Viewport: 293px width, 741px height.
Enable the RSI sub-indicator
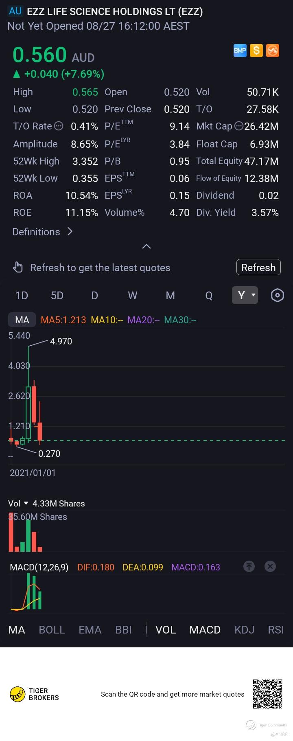click(x=276, y=630)
